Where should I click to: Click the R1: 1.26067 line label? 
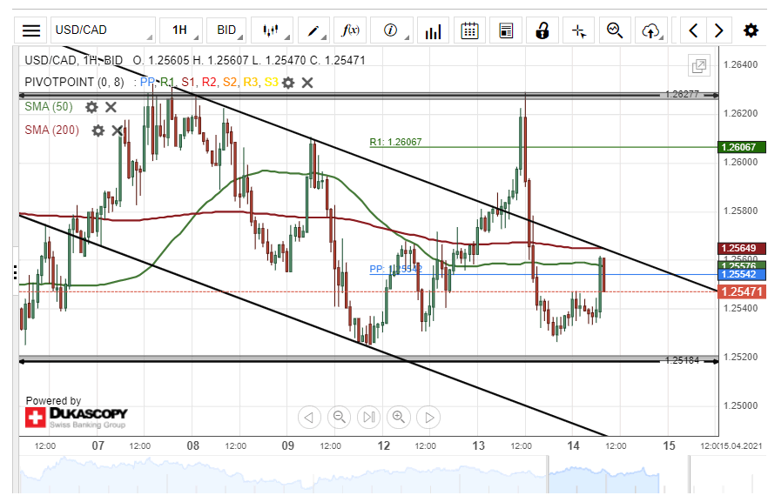coord(395,142)
